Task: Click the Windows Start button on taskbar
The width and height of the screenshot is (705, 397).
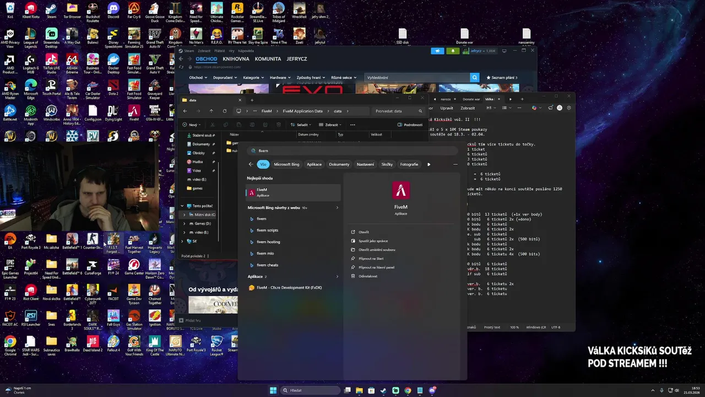Action: [x=273, y=390]
